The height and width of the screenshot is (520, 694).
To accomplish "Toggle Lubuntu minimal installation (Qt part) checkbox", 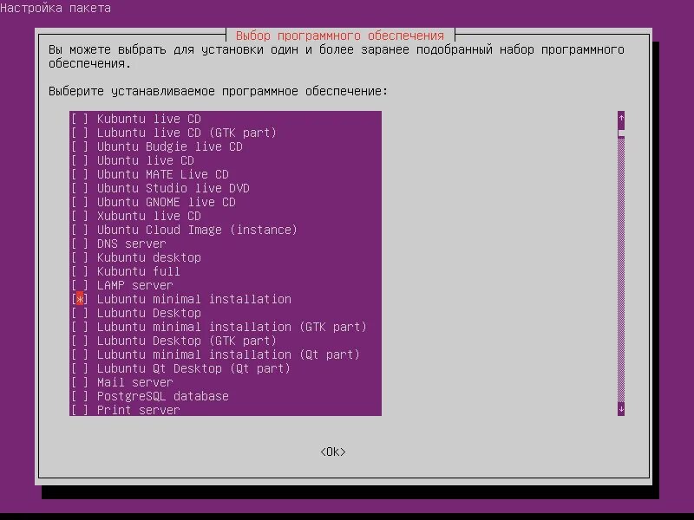I will [80, 354].
